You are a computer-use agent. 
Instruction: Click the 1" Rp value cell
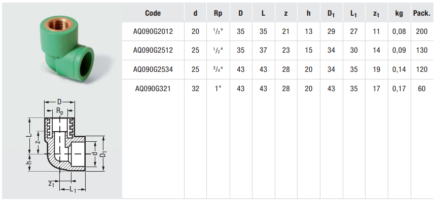219,88
